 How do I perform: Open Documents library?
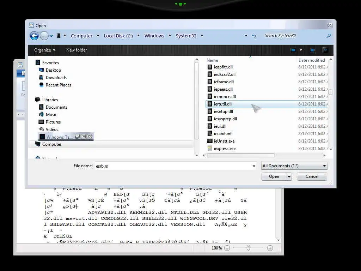[56, 107]
